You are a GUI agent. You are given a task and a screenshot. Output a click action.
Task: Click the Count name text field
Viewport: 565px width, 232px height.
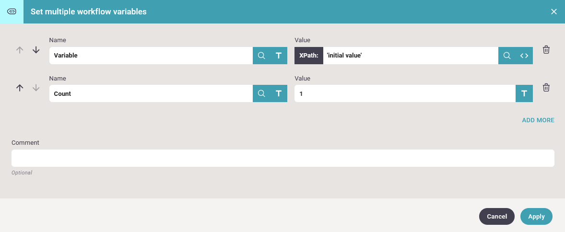coord(151,93)
